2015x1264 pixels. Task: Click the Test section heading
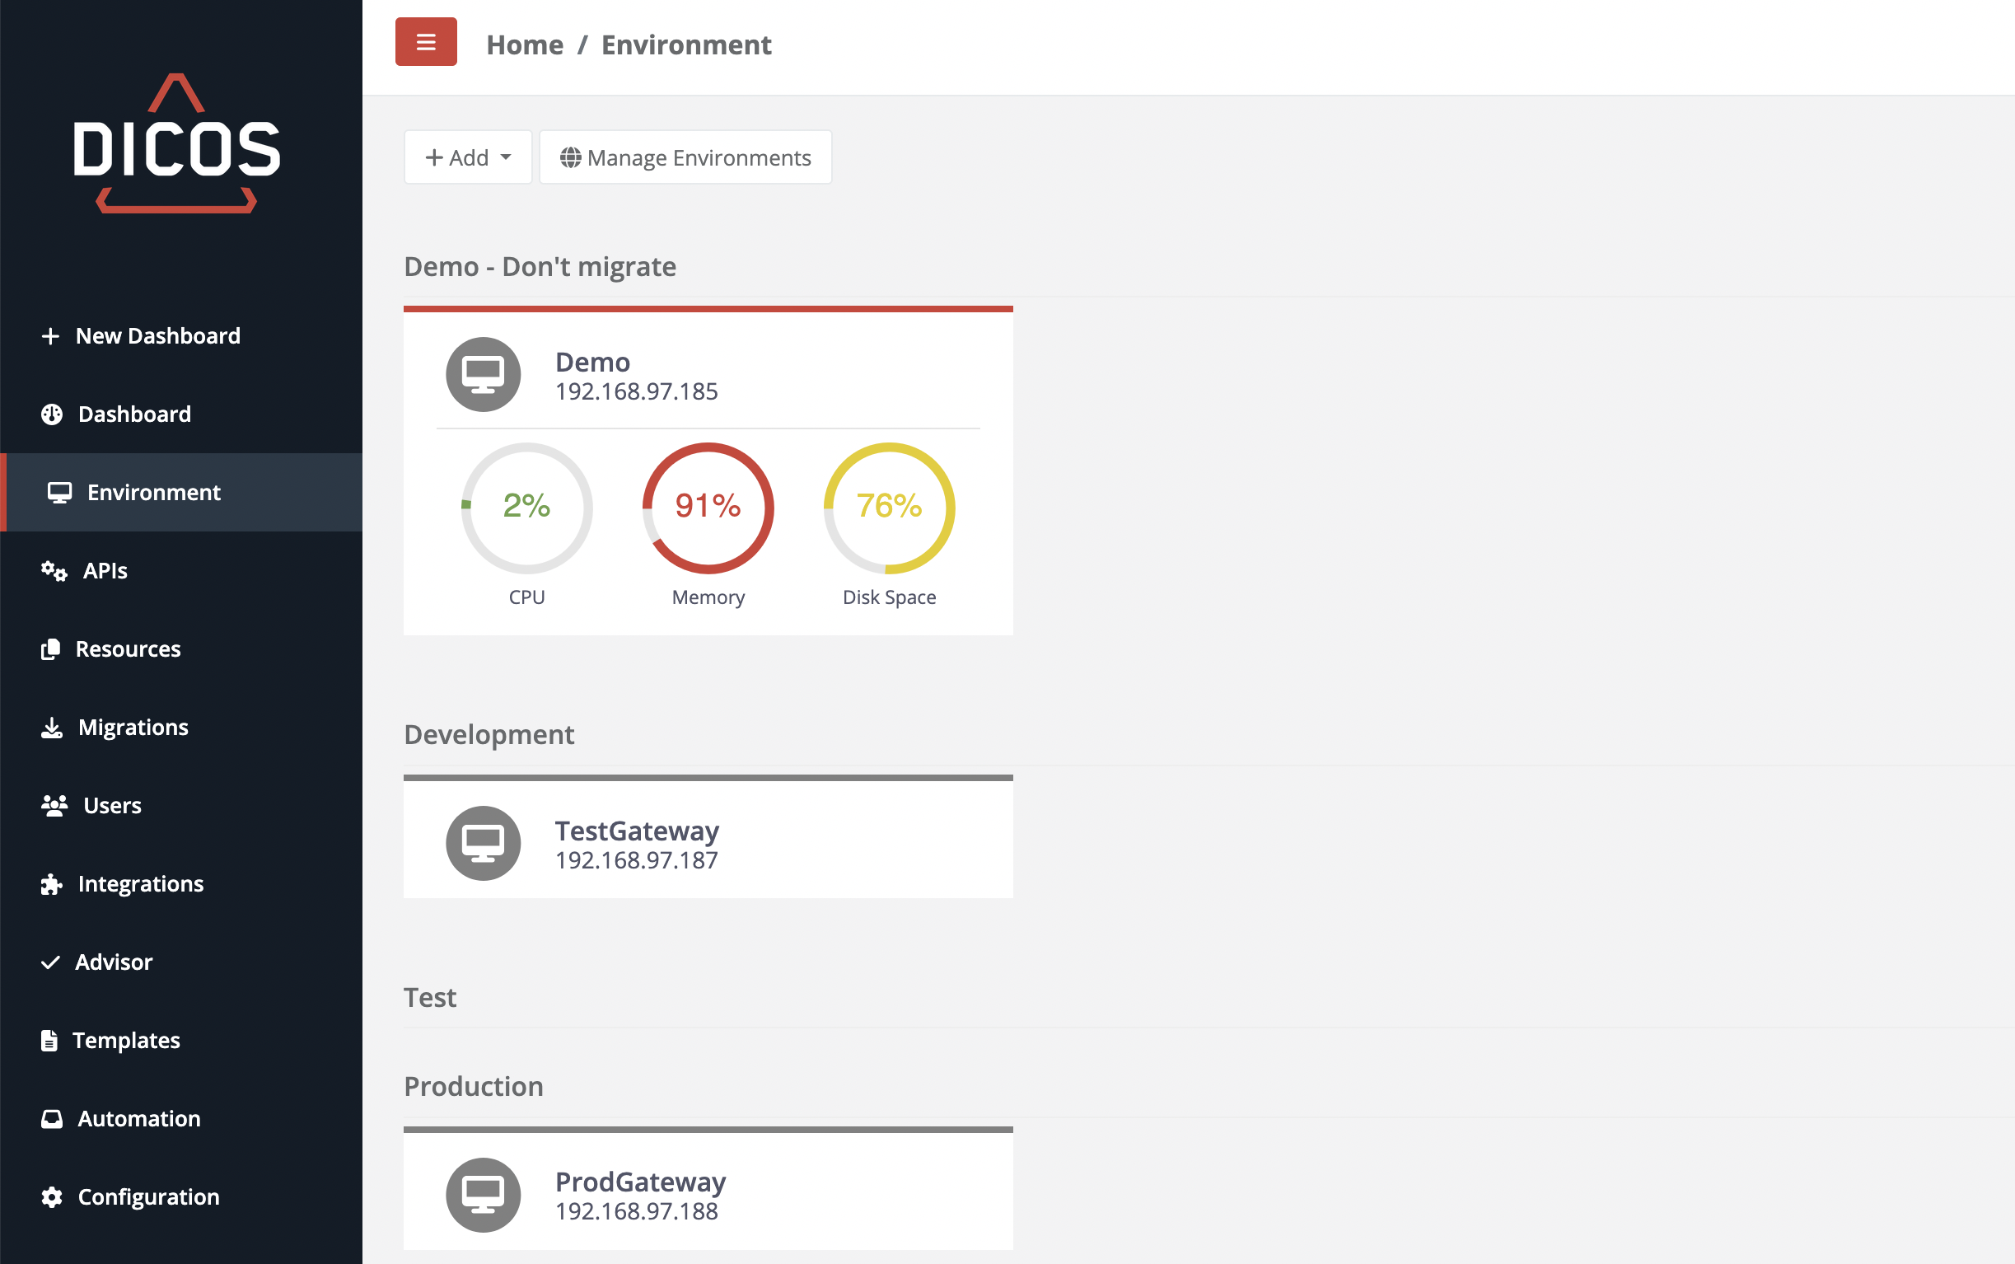[x=429, y=998]
